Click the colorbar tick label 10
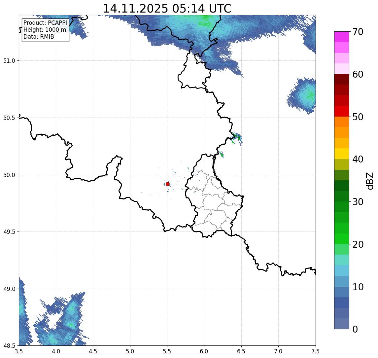This screenshot has width=378, height=358. coord(358,287)
